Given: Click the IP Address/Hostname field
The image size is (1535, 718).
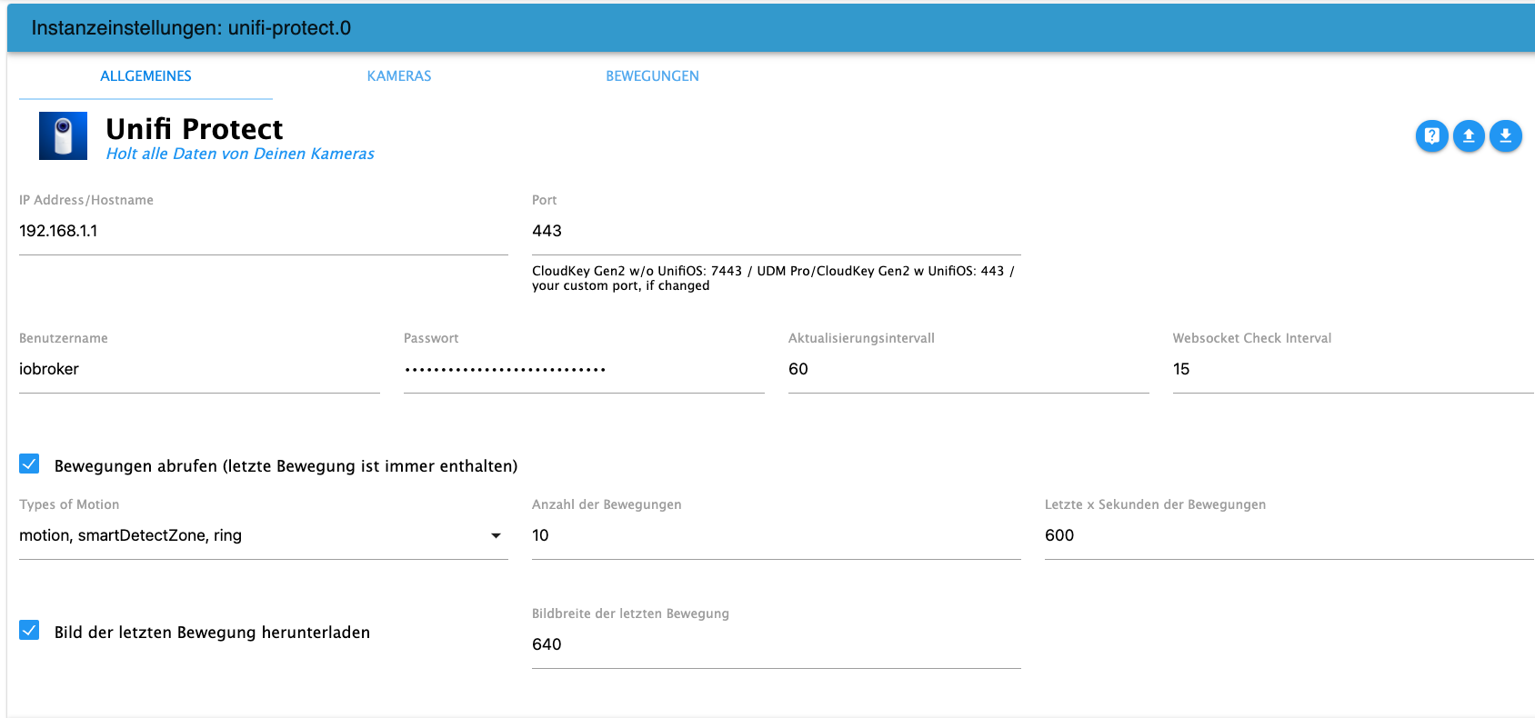Looking at the screenshot, I should [x=263, y=231].
